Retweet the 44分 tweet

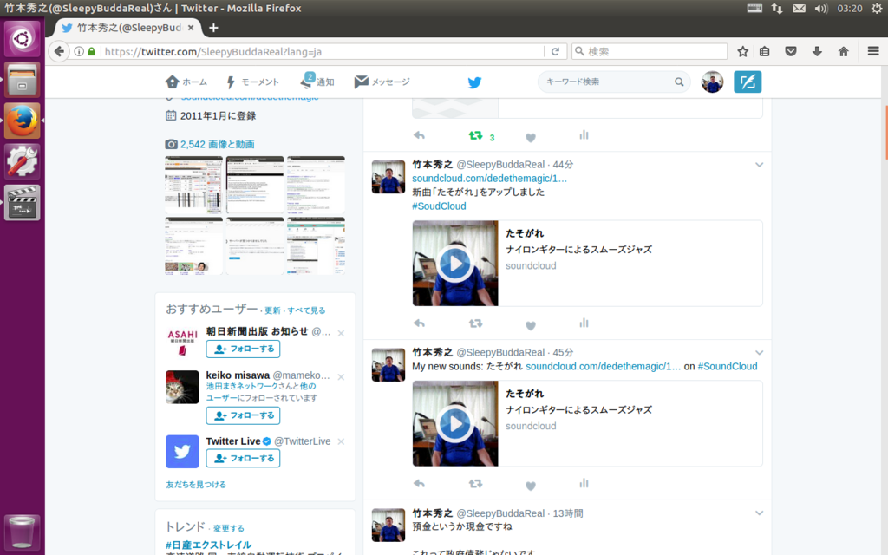475,323
